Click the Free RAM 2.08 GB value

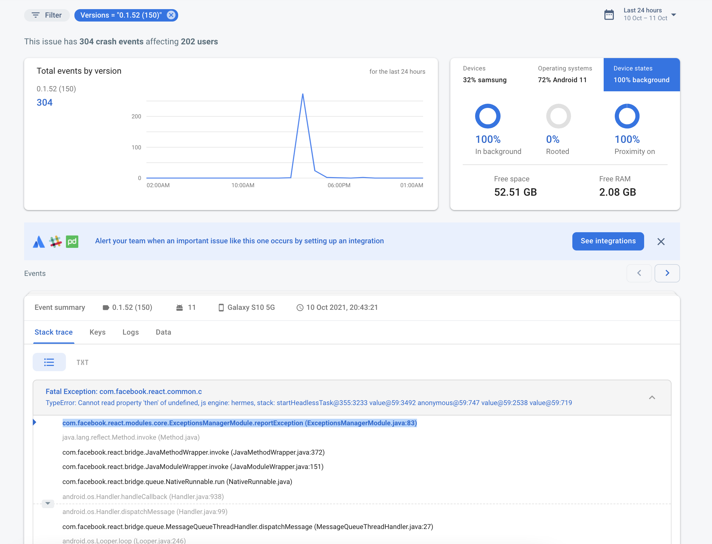click(x=617, y=192)
